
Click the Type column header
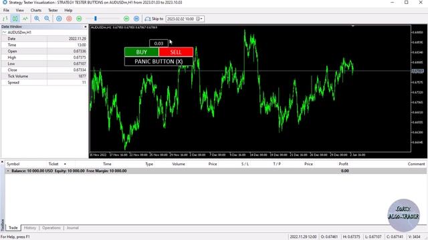(x=149, y=164)
